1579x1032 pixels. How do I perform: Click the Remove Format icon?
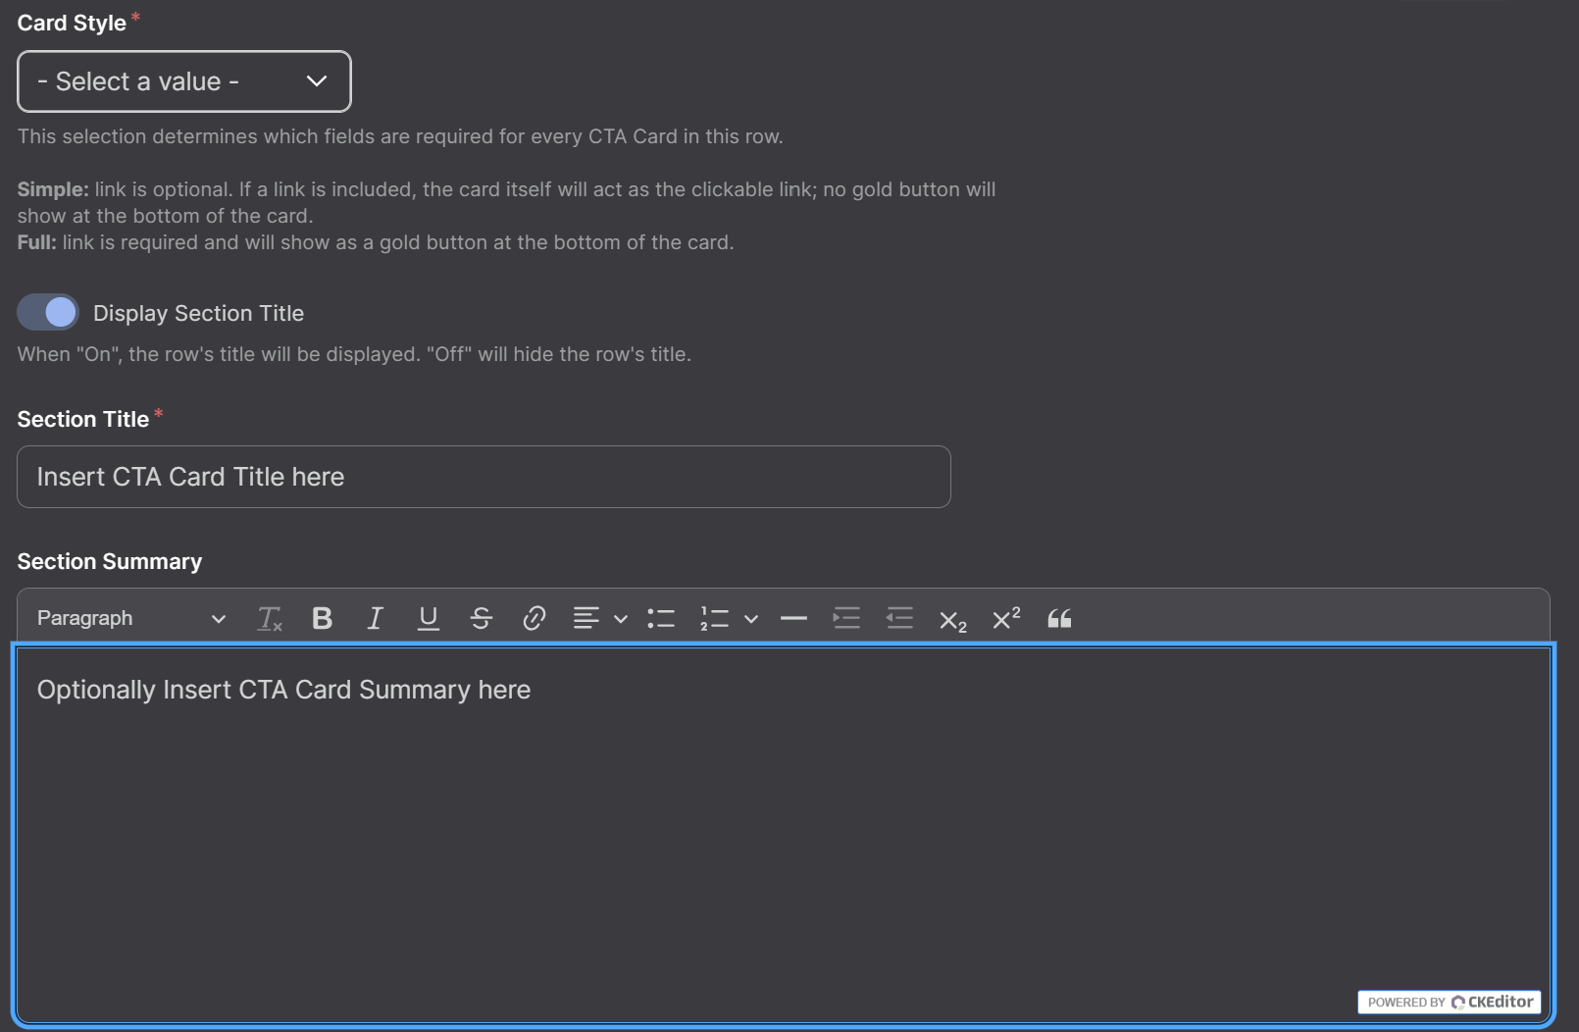click(269, 618)
